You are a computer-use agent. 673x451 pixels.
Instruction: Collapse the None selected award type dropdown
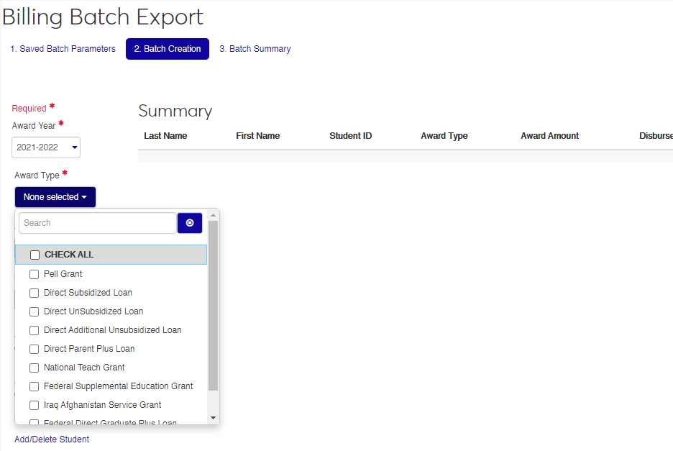(55, 197)
